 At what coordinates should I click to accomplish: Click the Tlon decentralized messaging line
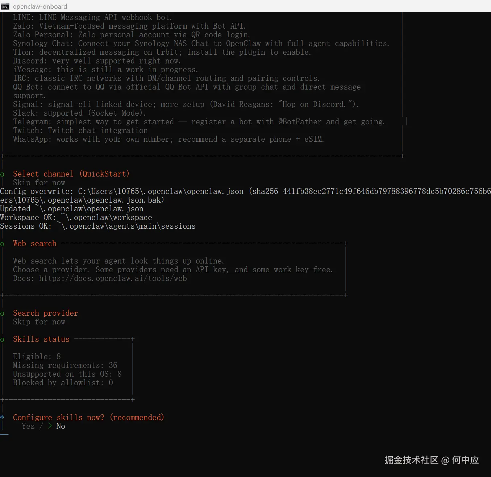coord(162,52)
